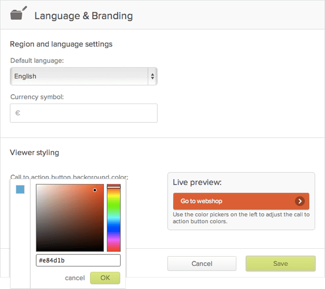Click the Viewer styling section heading
This screenshot has width=325, height=289.
click(35, 153)
